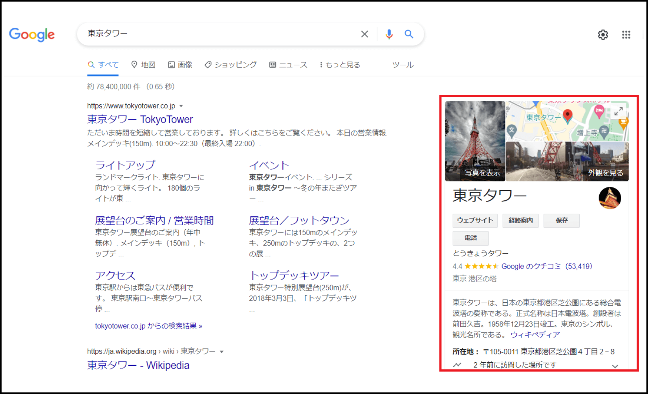Click the blue magnifier search icon
Image resolution: width=648 pixels, height=394 pixels.
409,34
